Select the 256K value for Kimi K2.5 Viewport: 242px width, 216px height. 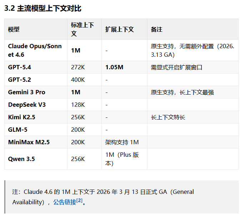point(78,117)
